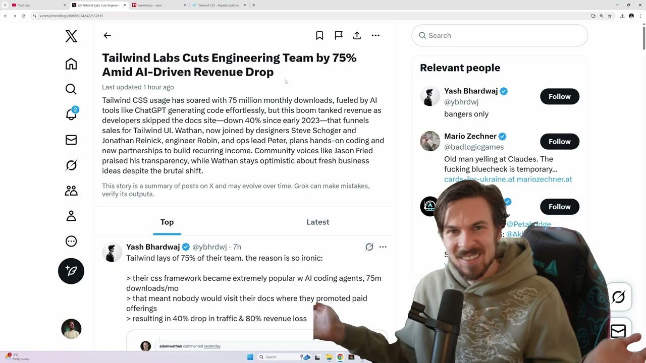Open Yash Bhardwaj avatar in Relevant people
The width and height of the screenshot is (646, 363).
tap(430, 96)
